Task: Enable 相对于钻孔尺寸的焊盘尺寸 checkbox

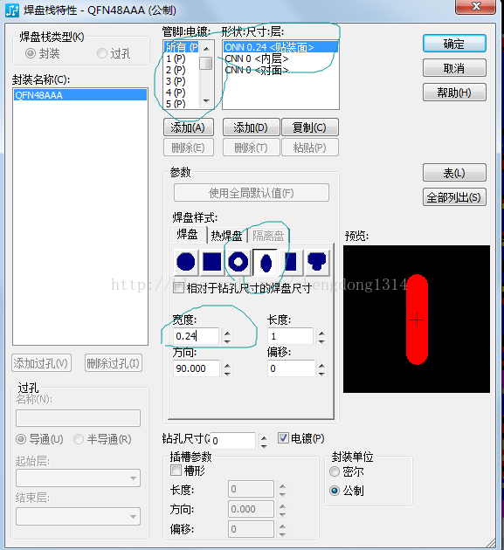Action: point(179,288)
